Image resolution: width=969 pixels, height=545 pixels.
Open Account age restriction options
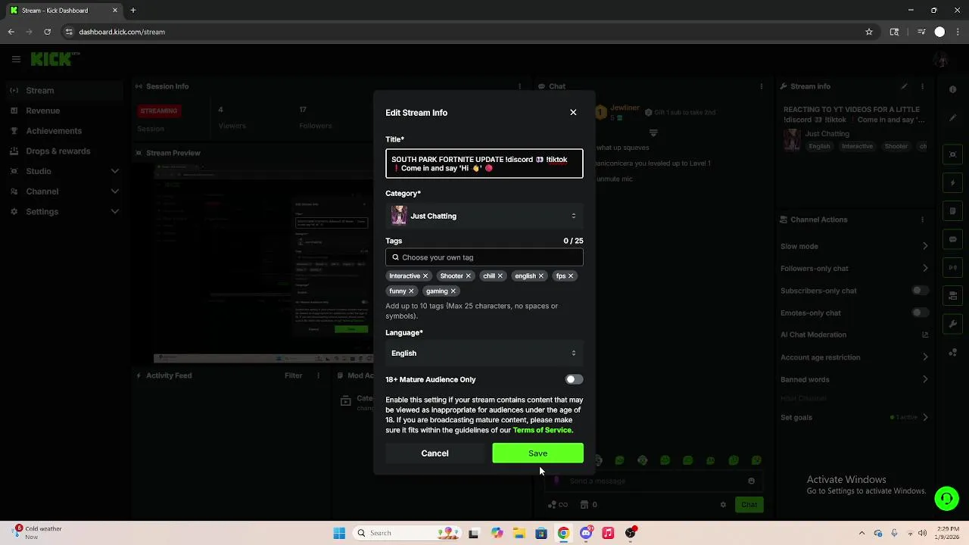pyautogui.click(x=854, y=357)
